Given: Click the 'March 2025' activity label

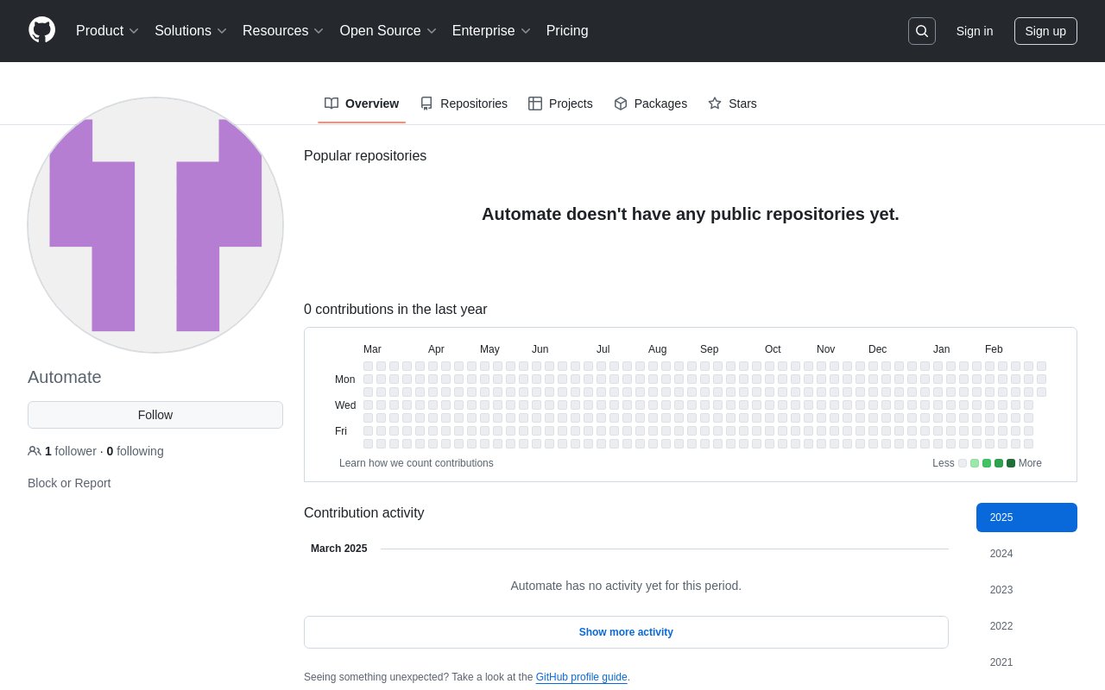Looking at the screenshot, I should pyautogui.click(x=339, y=549).
